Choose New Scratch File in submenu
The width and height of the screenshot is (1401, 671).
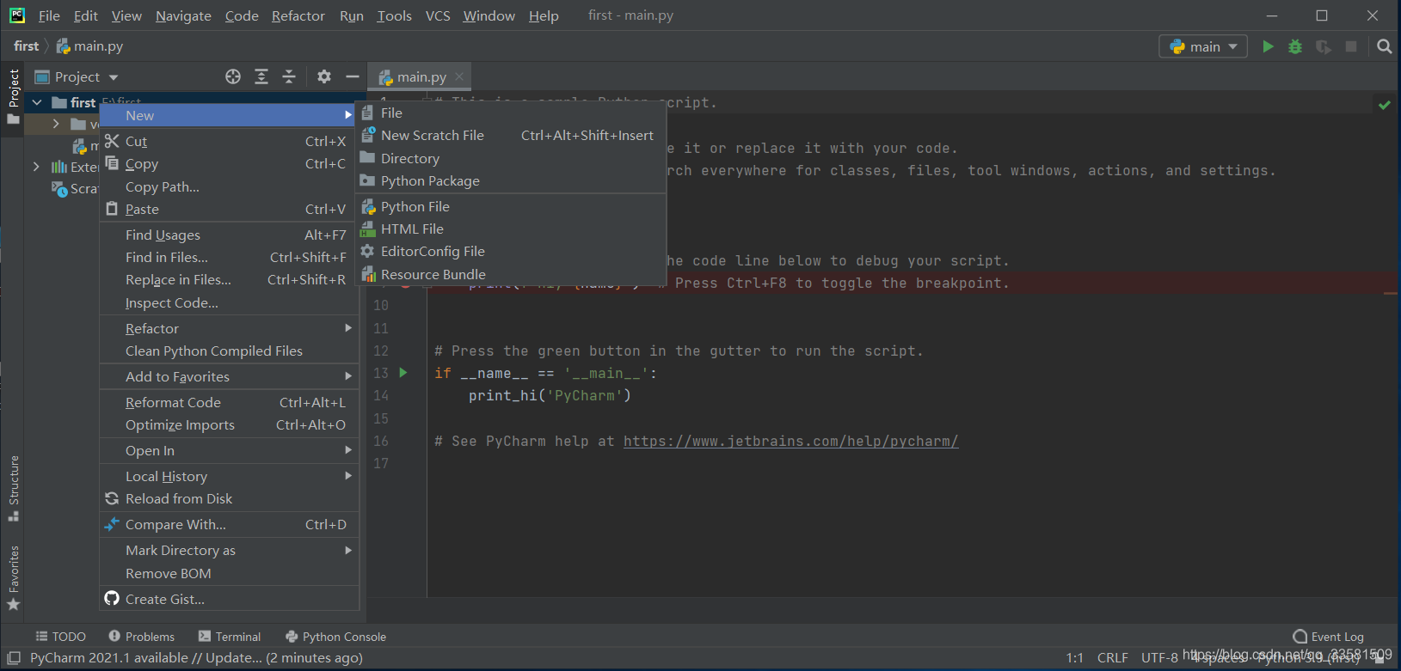click(511, 135)
